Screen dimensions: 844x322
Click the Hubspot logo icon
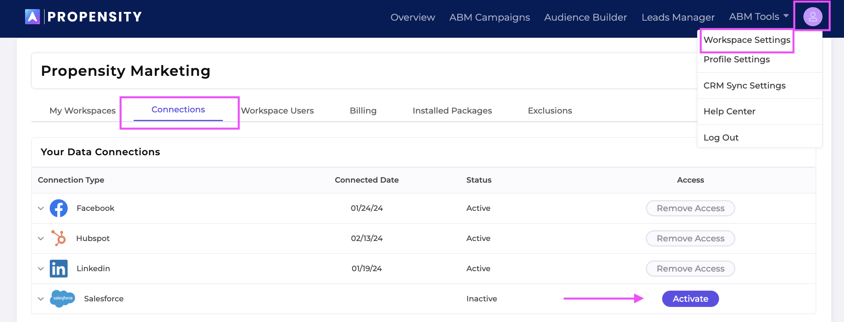pyautogui.click(x=58, y=238)
